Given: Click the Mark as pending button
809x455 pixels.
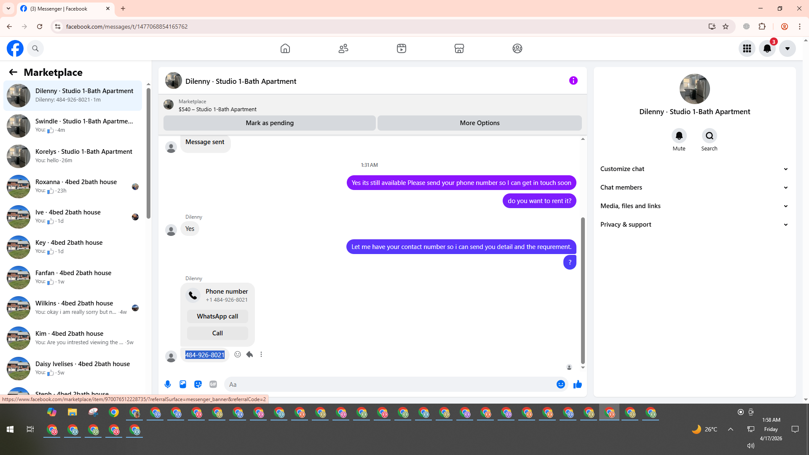Looking at the screenshot, I should (x=270, y=123).
